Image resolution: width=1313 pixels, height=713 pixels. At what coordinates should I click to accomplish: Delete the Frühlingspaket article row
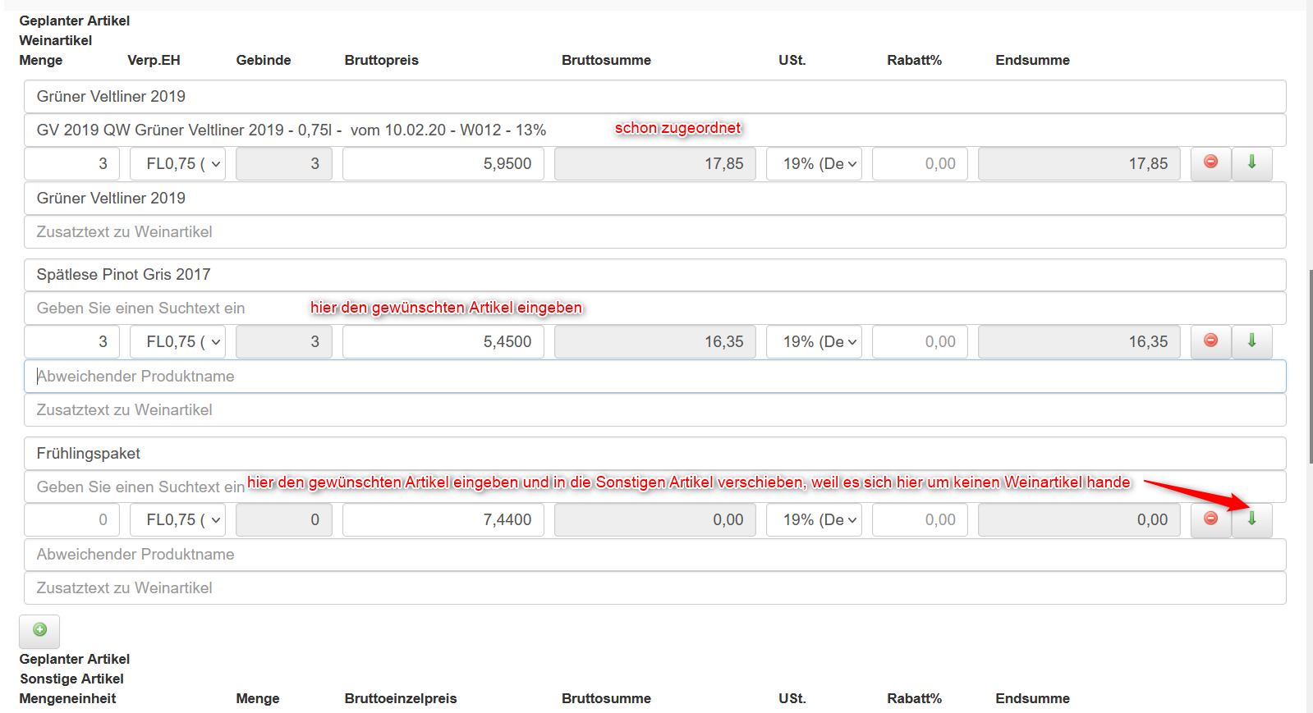1210,519
